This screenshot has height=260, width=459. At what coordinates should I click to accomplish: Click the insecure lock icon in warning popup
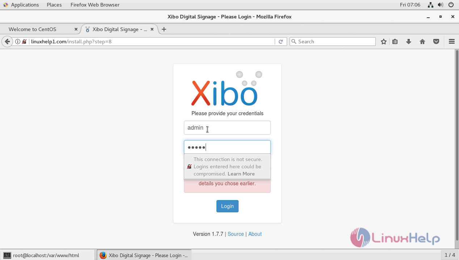point(189,166)
